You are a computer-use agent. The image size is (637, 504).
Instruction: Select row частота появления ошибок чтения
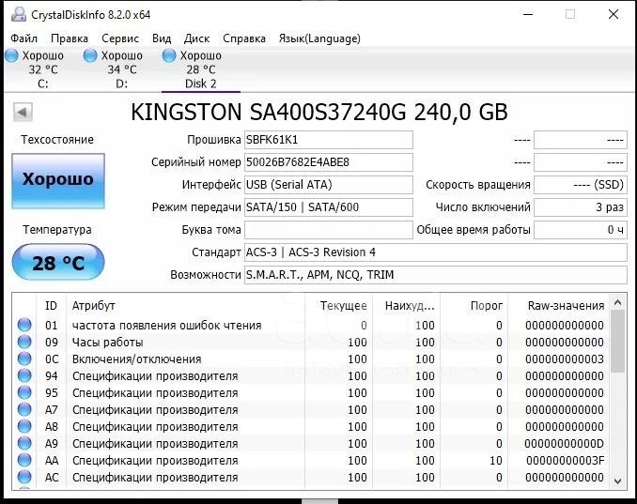click(x=311, y=325)
